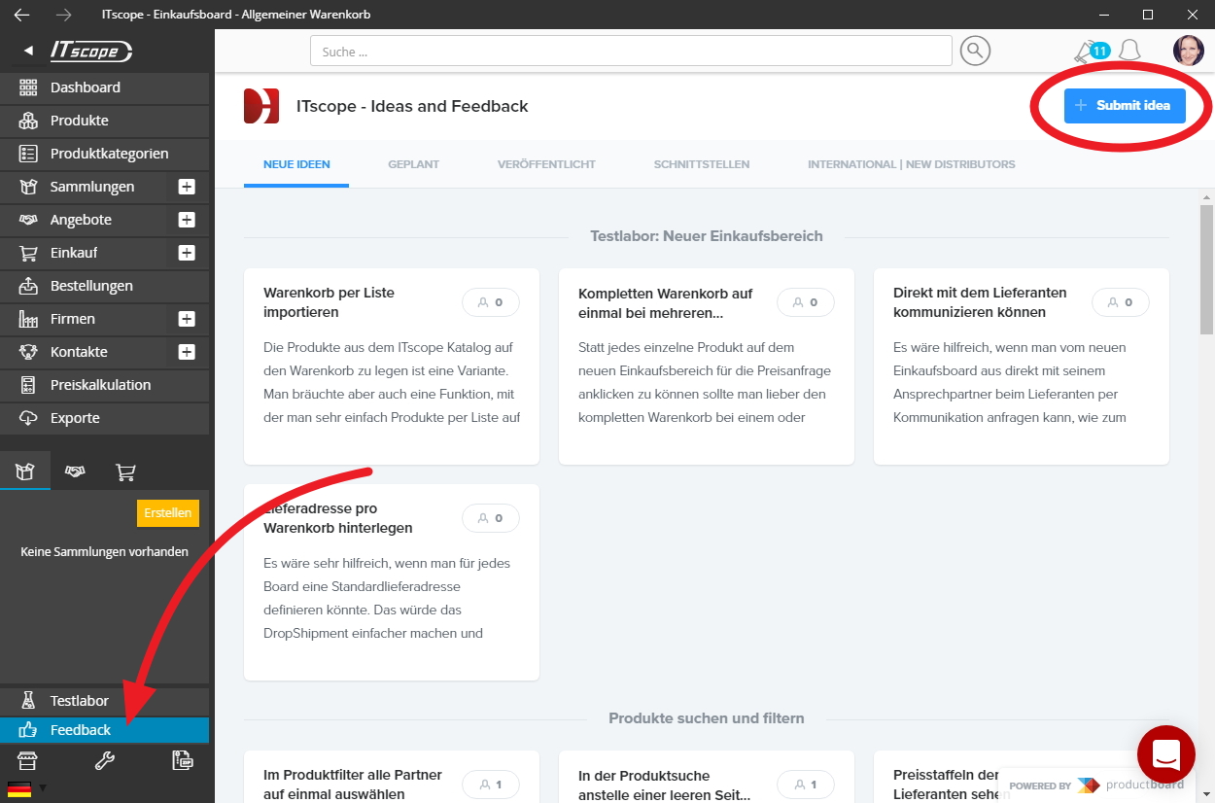Screen dimensions: 1215x803
Task: Open 'Lieferadresse pro Warenkorb hinterlegen' card
Action: 392,582
